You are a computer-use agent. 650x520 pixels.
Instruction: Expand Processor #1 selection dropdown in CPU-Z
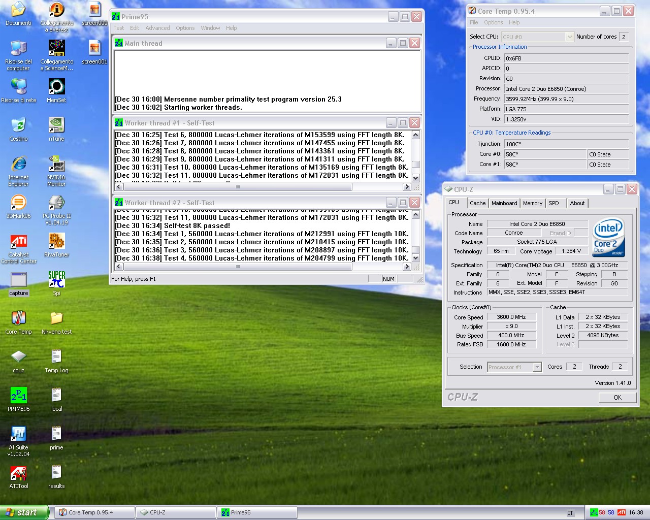coord(537,367)
